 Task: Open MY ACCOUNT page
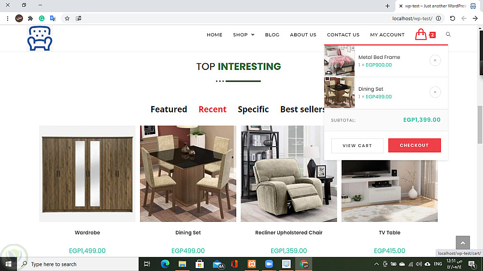387,35
